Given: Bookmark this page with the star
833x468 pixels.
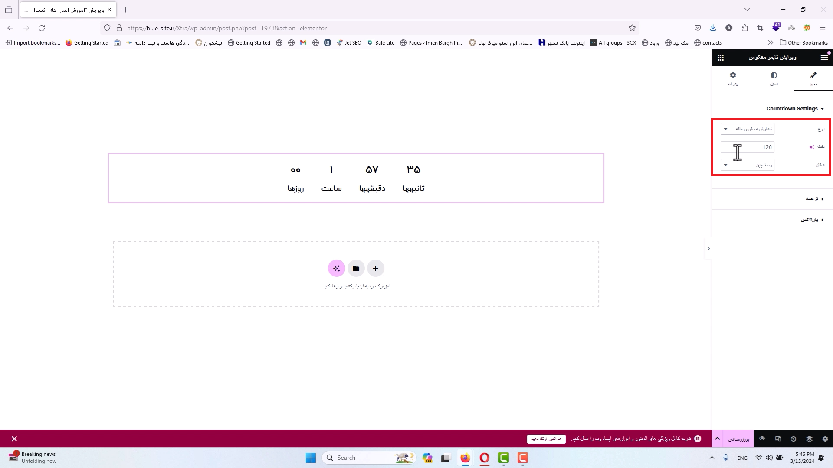Looking at the screenshot, I should (x=632, y=28).
